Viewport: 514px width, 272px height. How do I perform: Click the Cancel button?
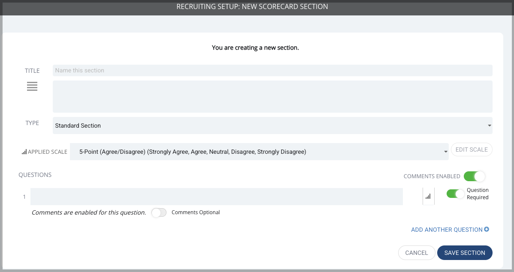[x=416, y=253]
